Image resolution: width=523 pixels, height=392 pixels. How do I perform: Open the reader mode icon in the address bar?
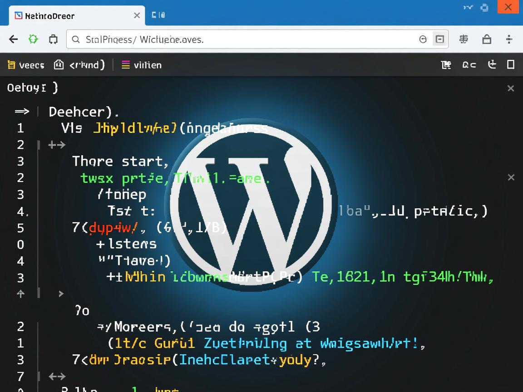pyautogui.click(x=423, y=39)
